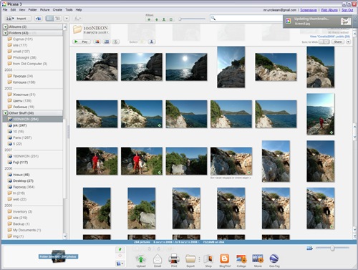Click the create new album icon beside Import
Viewport: 358px width, 270px height.
38,19
